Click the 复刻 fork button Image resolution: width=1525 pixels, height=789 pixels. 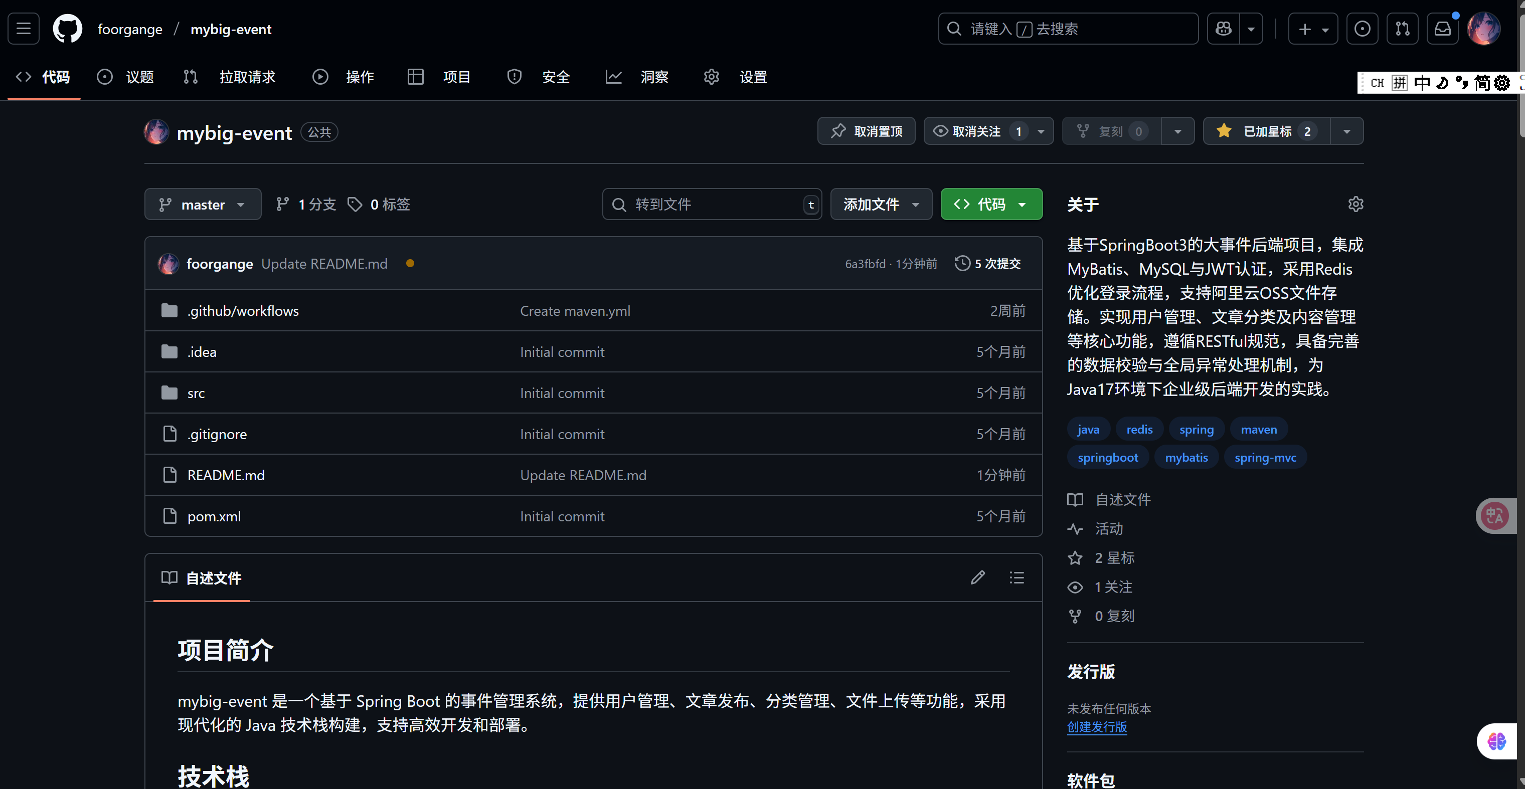[x=1111, y=131]
